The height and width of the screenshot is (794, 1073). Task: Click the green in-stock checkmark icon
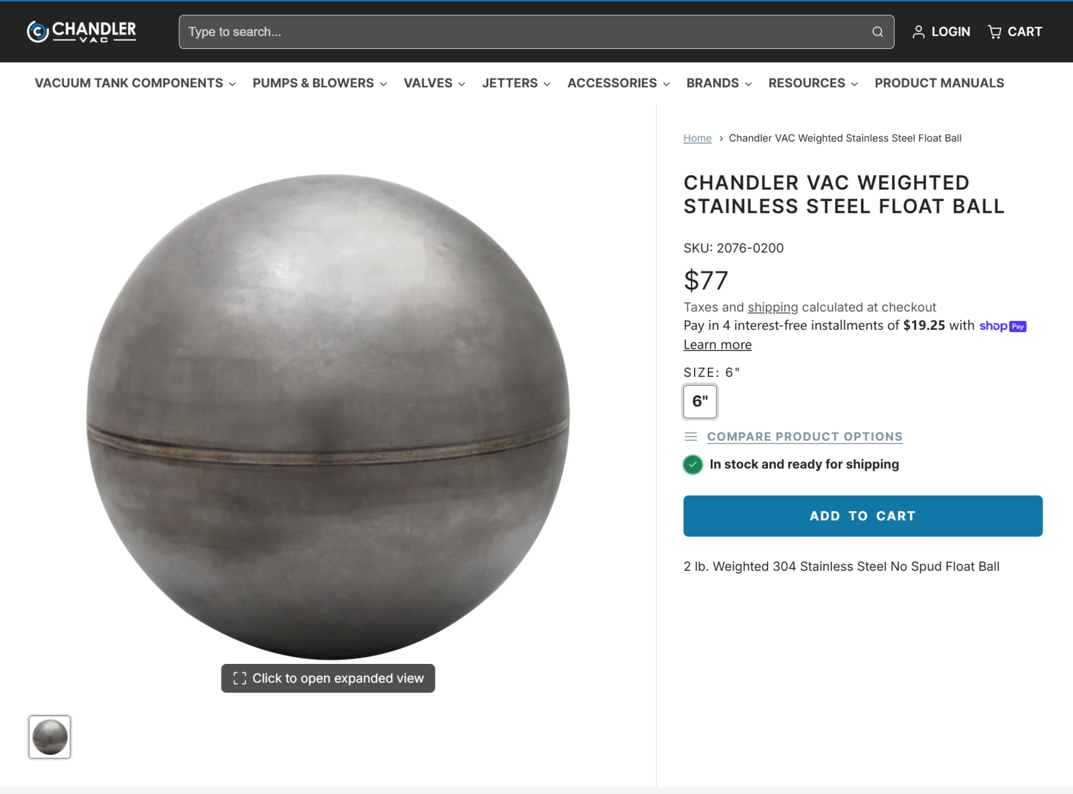click(x=693, y=464)
